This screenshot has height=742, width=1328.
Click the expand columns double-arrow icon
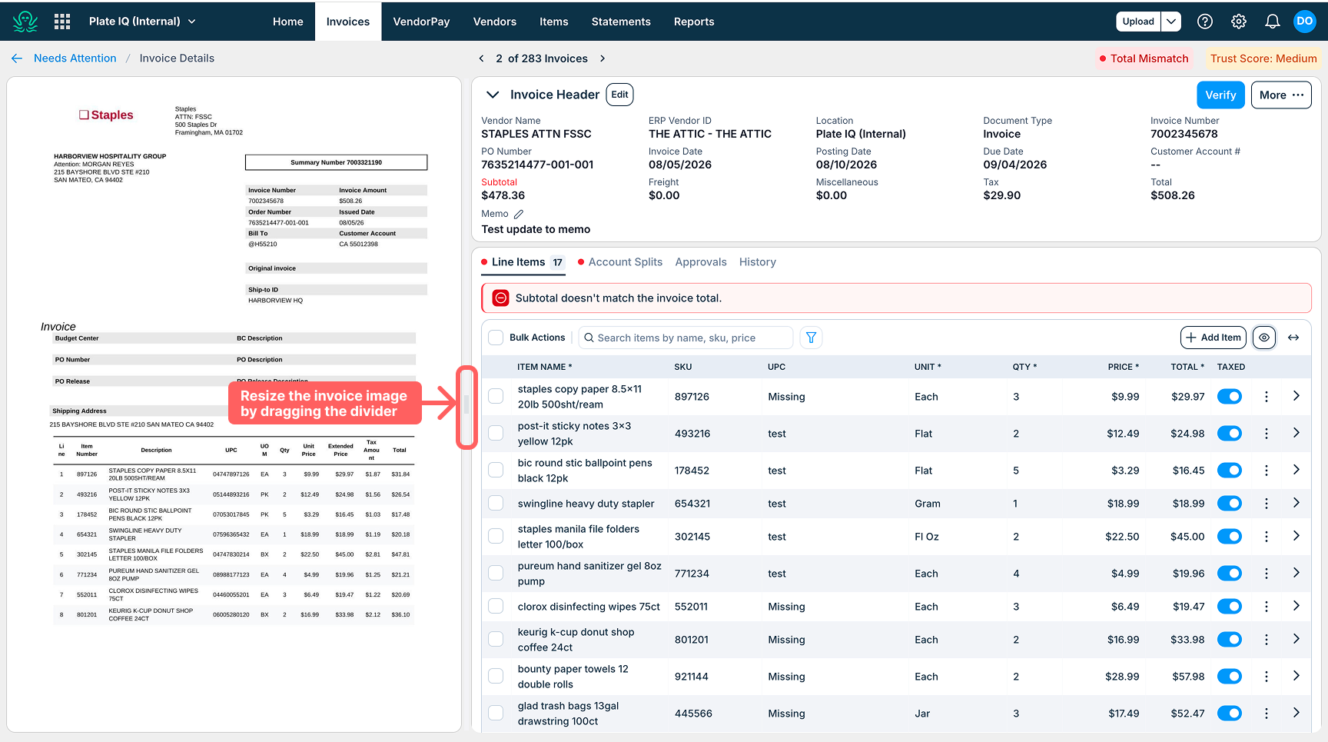(1293, 338)
